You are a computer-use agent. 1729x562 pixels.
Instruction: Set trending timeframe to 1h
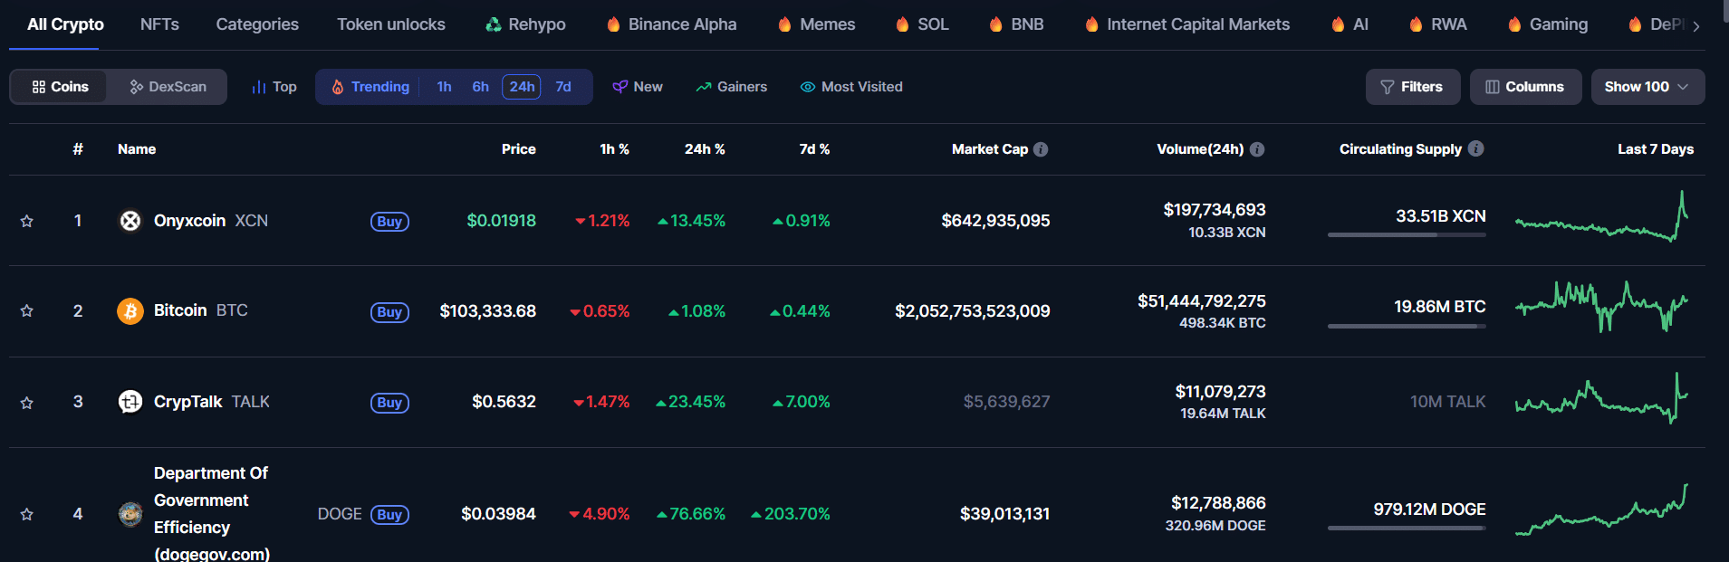[444, 87]
